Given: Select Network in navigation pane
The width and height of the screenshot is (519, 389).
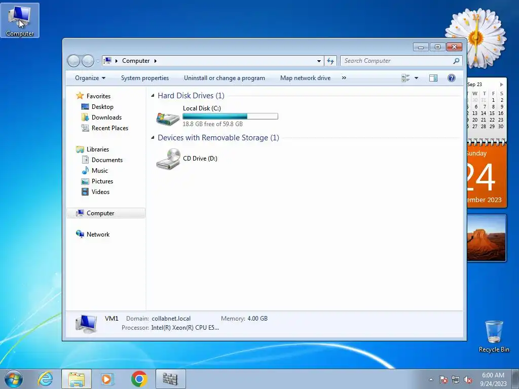Looking at the screenshot, I should click(x=98, y=234).
